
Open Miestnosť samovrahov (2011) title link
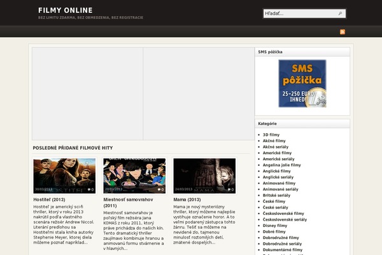pyautogui.click(x=128, y=203)
